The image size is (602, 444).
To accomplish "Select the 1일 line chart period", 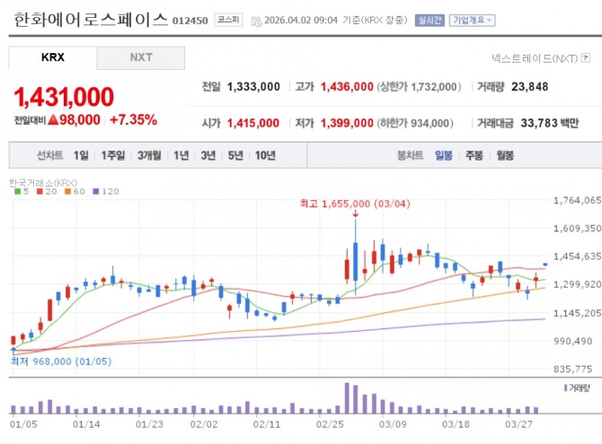I will point(81,155).
